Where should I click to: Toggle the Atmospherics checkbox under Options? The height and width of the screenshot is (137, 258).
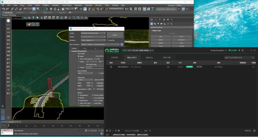78,95
